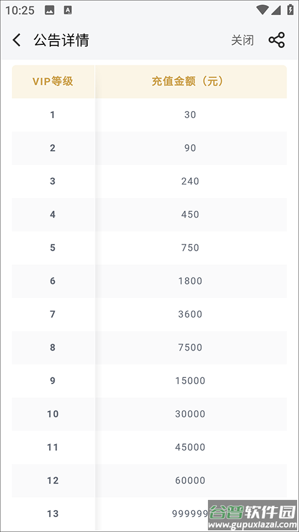Open the share icon
Image resolution: width=299 pixels, height=532 pixels.
click(x=277, y=40)
